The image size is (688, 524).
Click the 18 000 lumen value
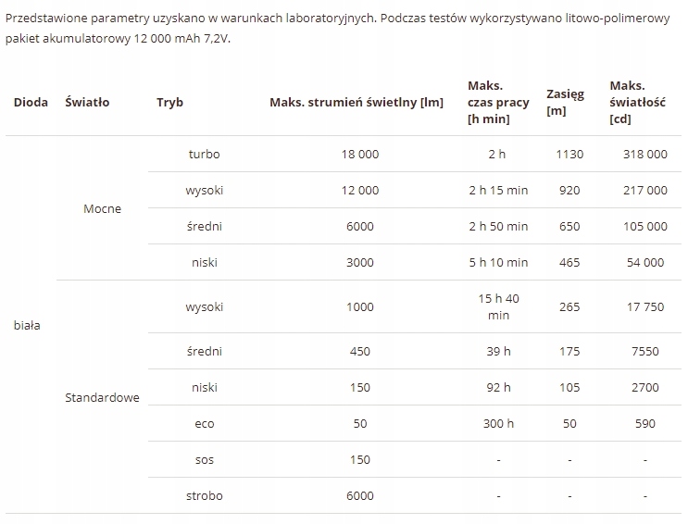coord(360,154)
